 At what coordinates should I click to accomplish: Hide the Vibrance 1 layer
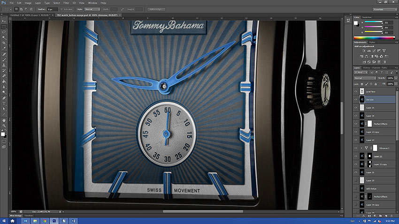pyautogui.click(x=356, y=148)
